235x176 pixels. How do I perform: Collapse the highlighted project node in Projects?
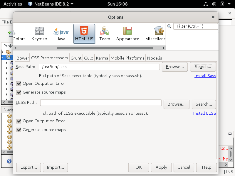pyautogui.click(x=3, y=57)
